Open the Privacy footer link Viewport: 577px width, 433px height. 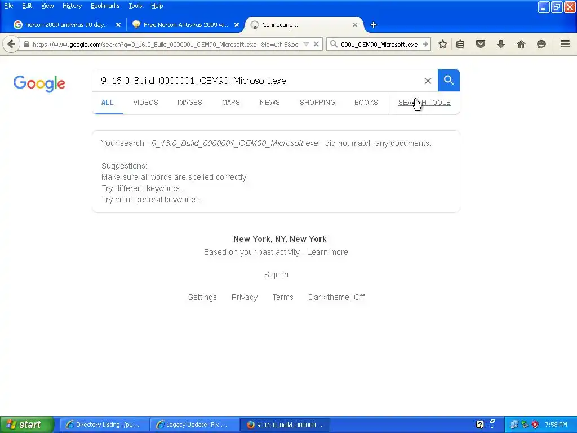245,297
